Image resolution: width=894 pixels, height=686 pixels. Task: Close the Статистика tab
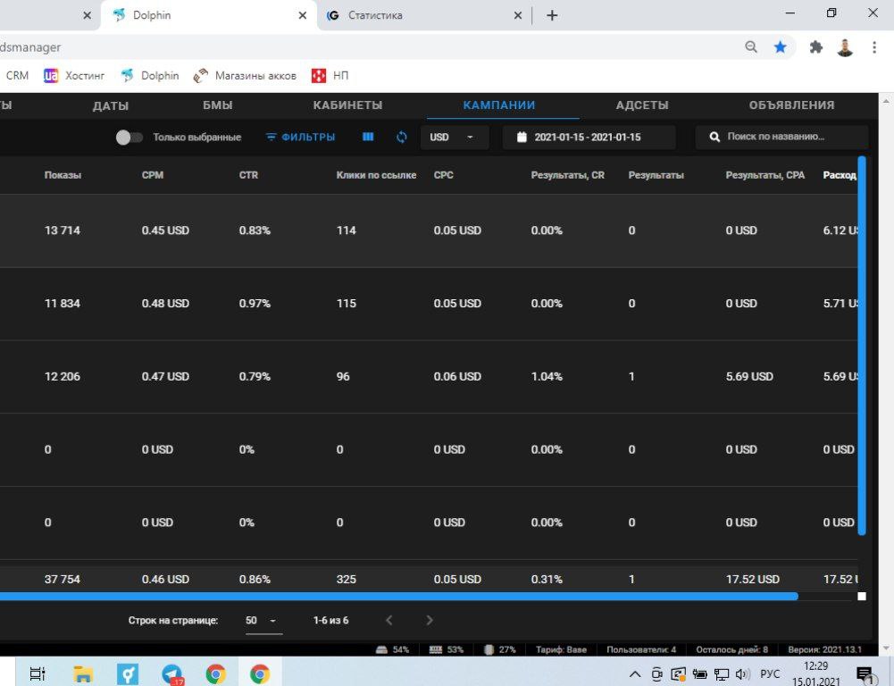(518, 15)
